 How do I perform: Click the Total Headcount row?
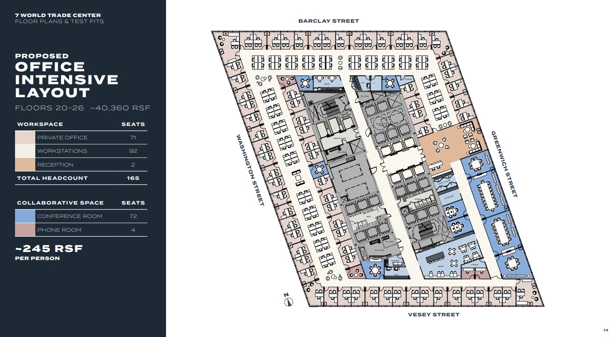click(81, 178)
